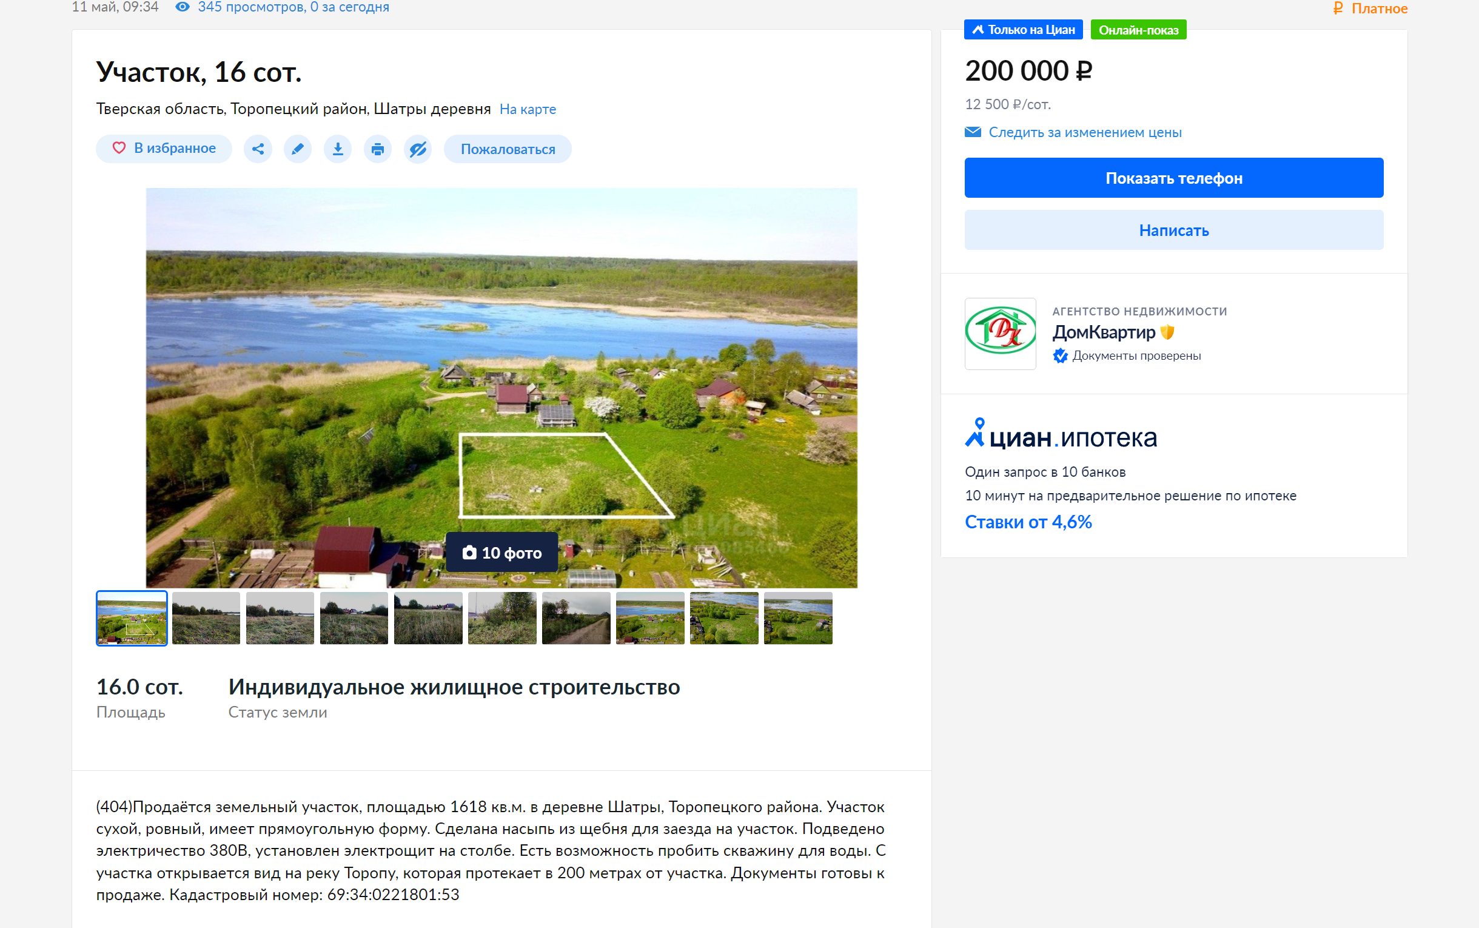This screenshot has width=1479, height=928.
Task: Select the last aerial photo thumbnail
Action: [x=798, y=618]
